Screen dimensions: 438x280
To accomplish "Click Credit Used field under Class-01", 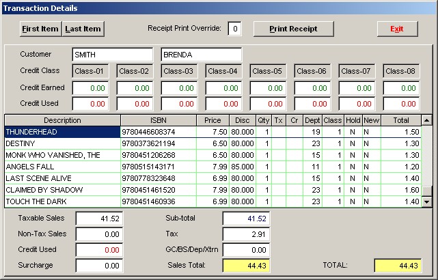I will pos(90,104).
